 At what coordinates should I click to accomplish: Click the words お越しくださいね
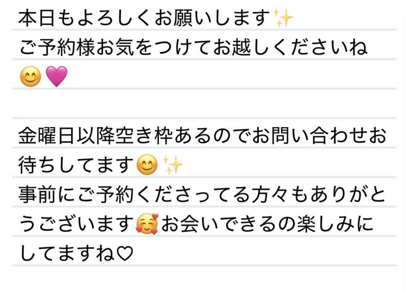(290, 47)
